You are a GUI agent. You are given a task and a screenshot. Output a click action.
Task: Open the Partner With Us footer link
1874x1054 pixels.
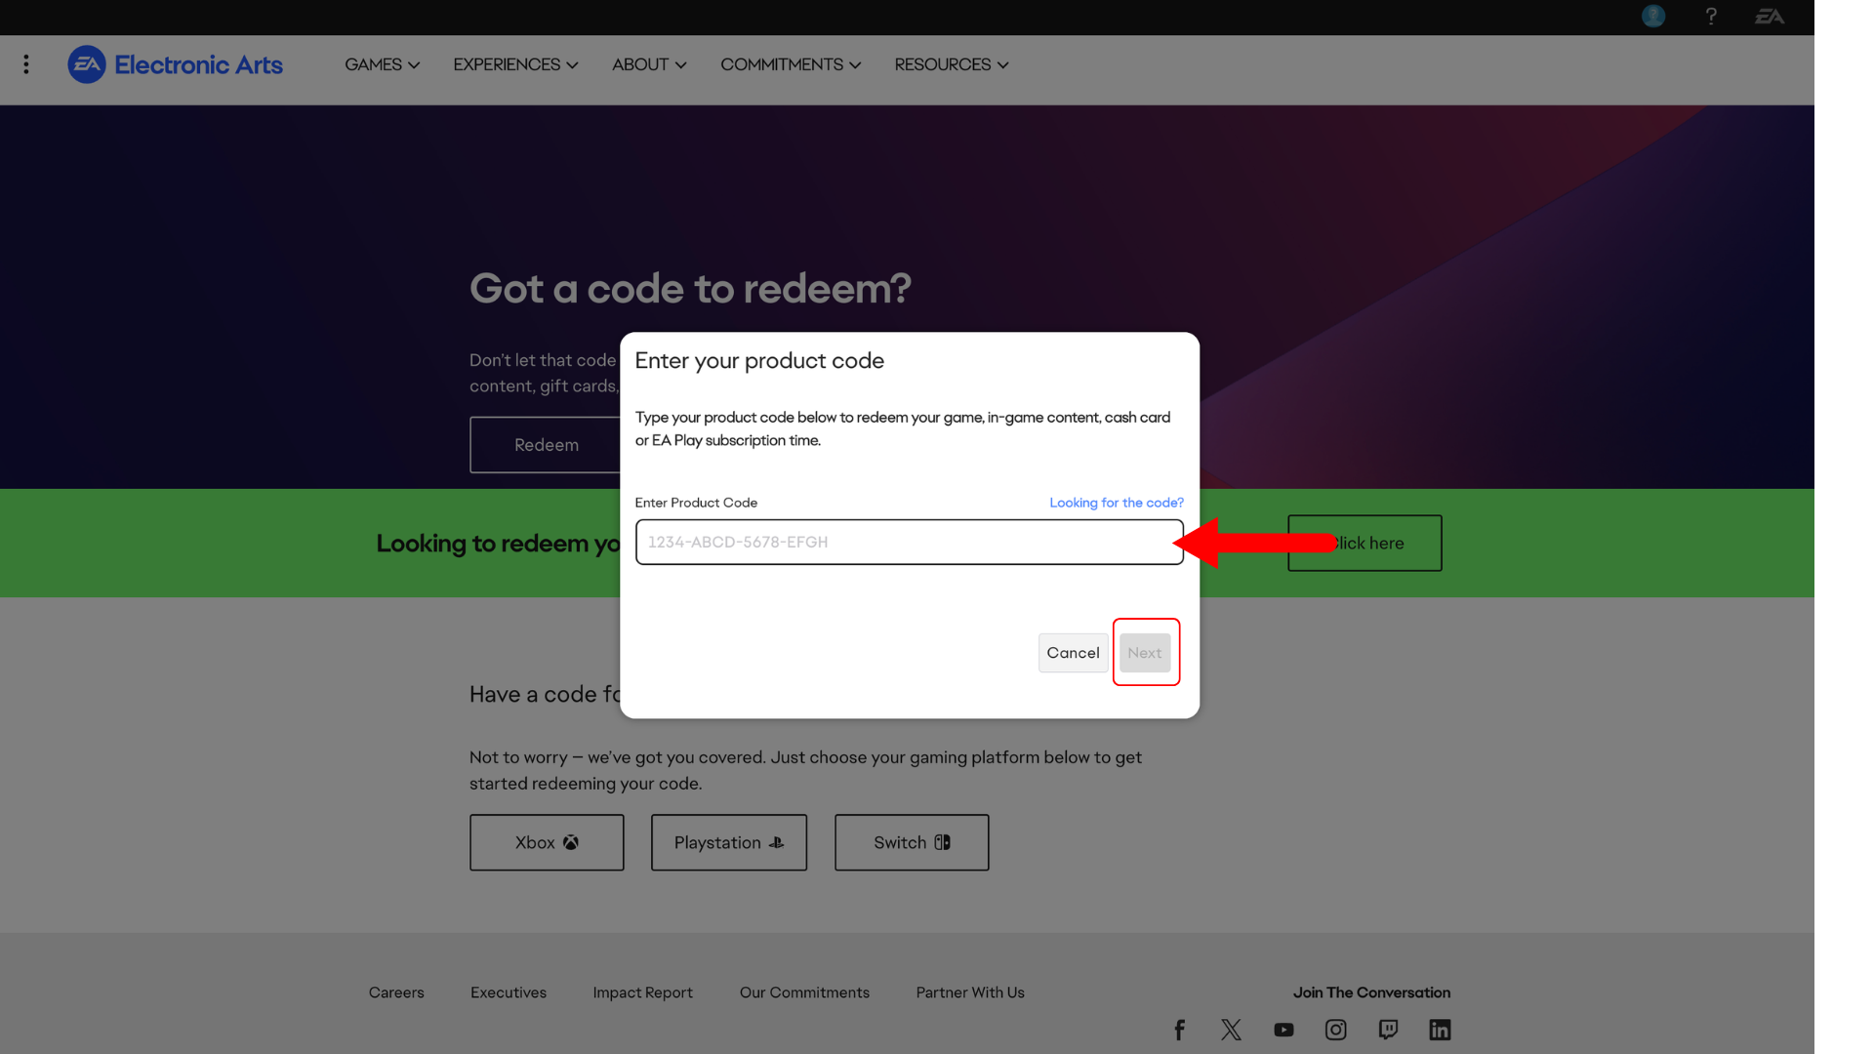(x=970, y=993)
